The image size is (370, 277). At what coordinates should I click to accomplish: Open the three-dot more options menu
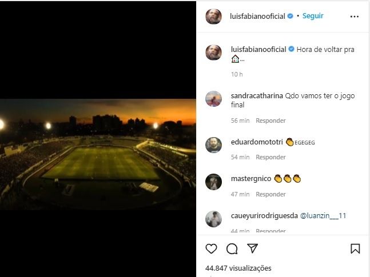[355, 17]
